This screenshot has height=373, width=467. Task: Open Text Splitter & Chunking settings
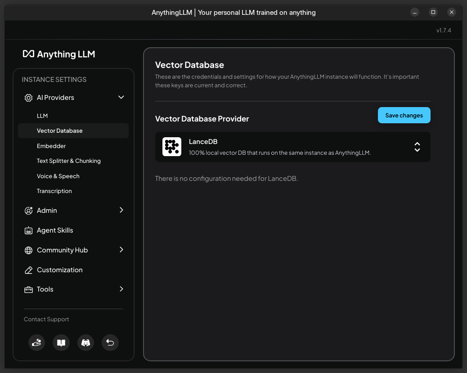[69, 161]
